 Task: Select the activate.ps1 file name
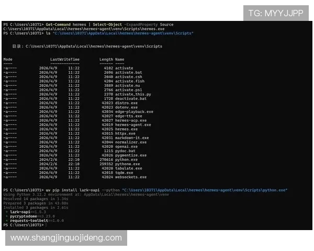pyautogui.click(x=129, y=90)
